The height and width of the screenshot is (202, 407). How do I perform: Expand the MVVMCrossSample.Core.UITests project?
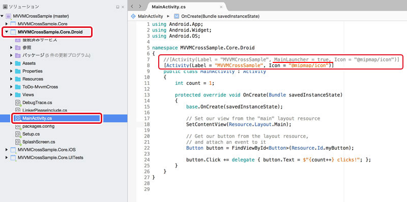pyautogui.click(x=7, y=157)
